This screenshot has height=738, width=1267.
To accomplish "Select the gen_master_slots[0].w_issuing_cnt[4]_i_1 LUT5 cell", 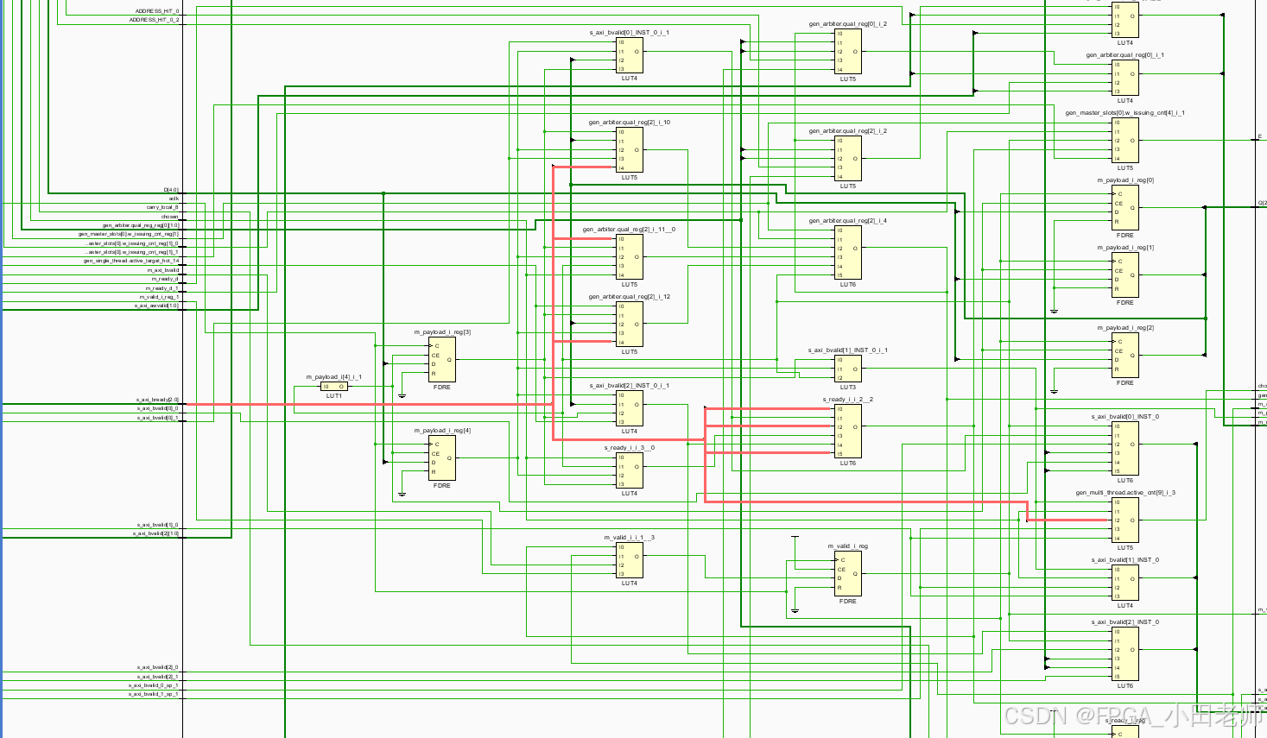I will click(1125, 141).
